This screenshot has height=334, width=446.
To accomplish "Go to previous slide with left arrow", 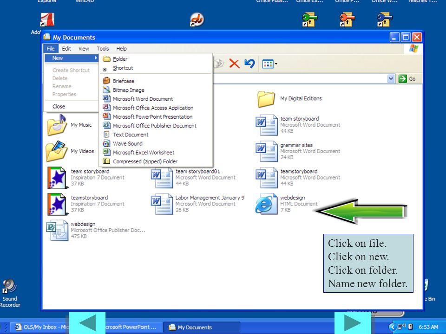I will pos(87,322).
